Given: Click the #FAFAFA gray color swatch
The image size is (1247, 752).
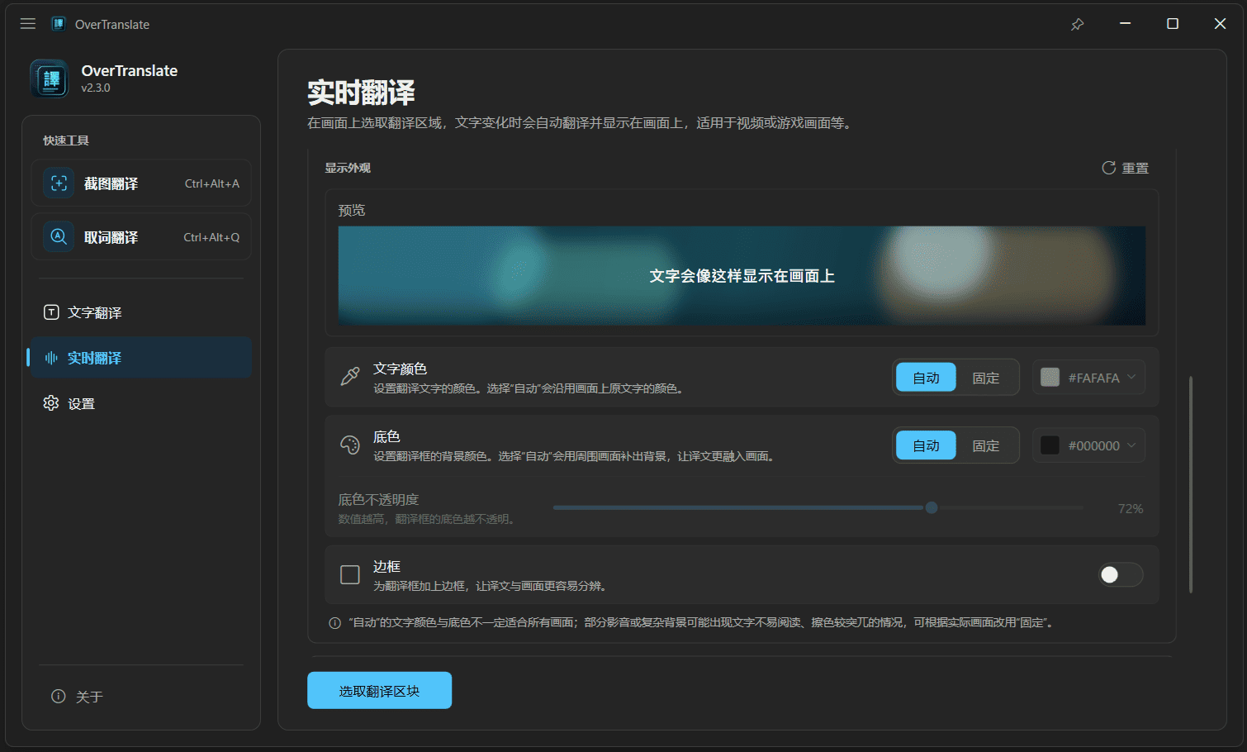Looking at the screenshot, I should coord(1050,378).
